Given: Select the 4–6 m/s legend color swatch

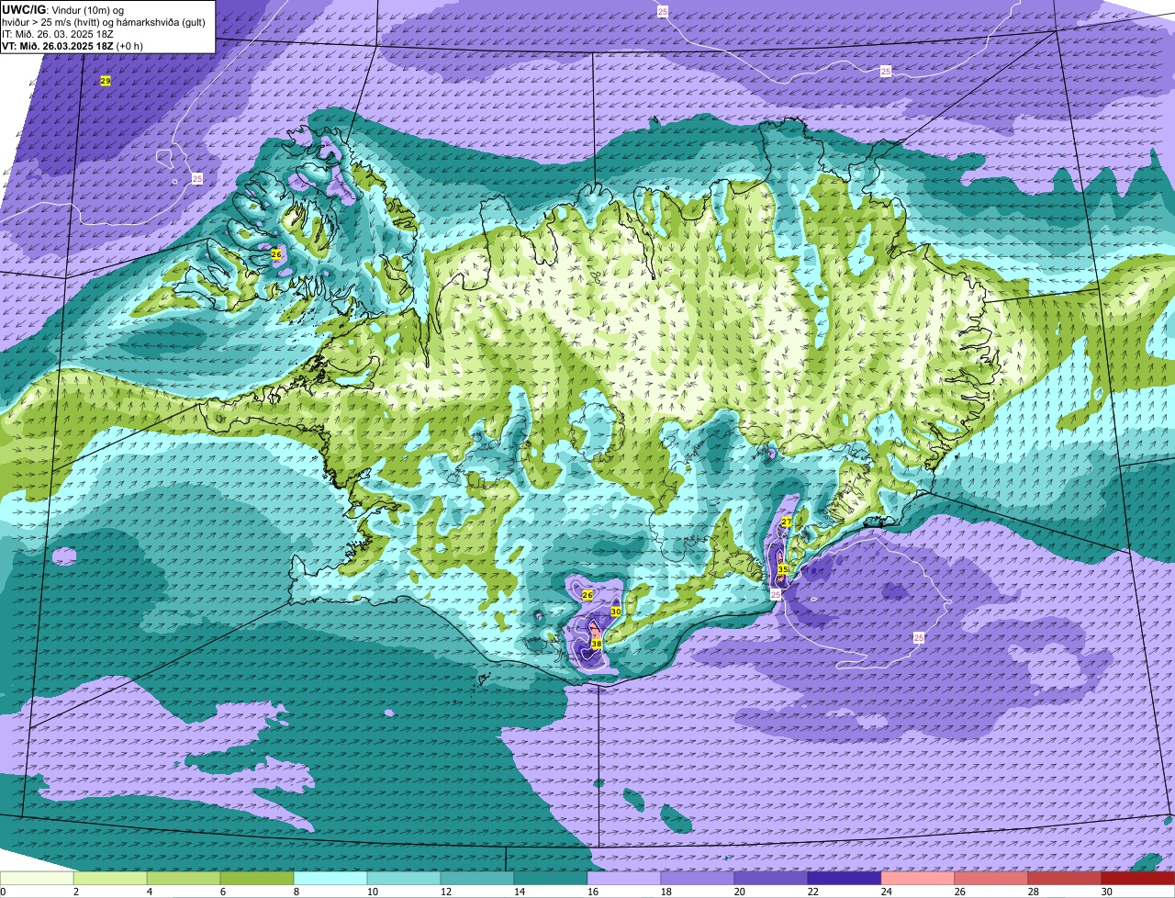Looking at the screenshot, I should [x=184, y=878].
